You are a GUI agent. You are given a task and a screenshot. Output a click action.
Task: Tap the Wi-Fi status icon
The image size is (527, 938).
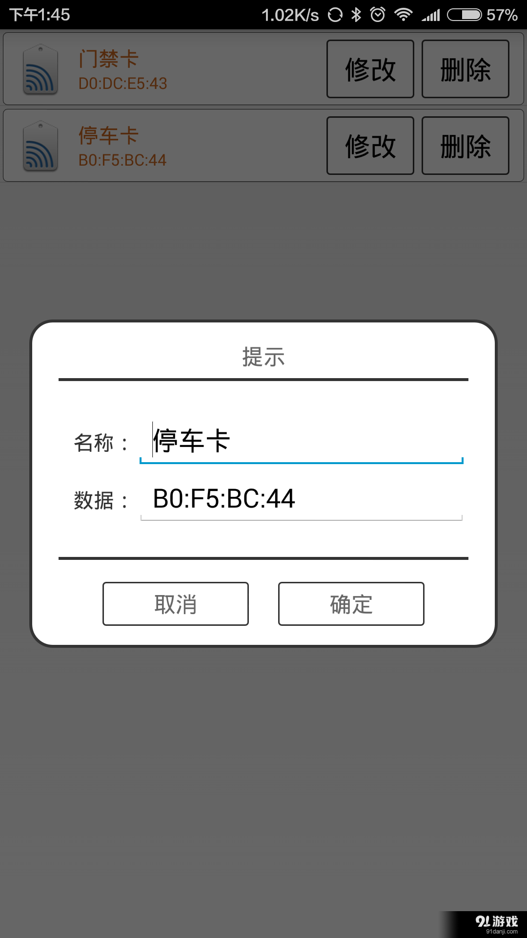tap(403, 15)
